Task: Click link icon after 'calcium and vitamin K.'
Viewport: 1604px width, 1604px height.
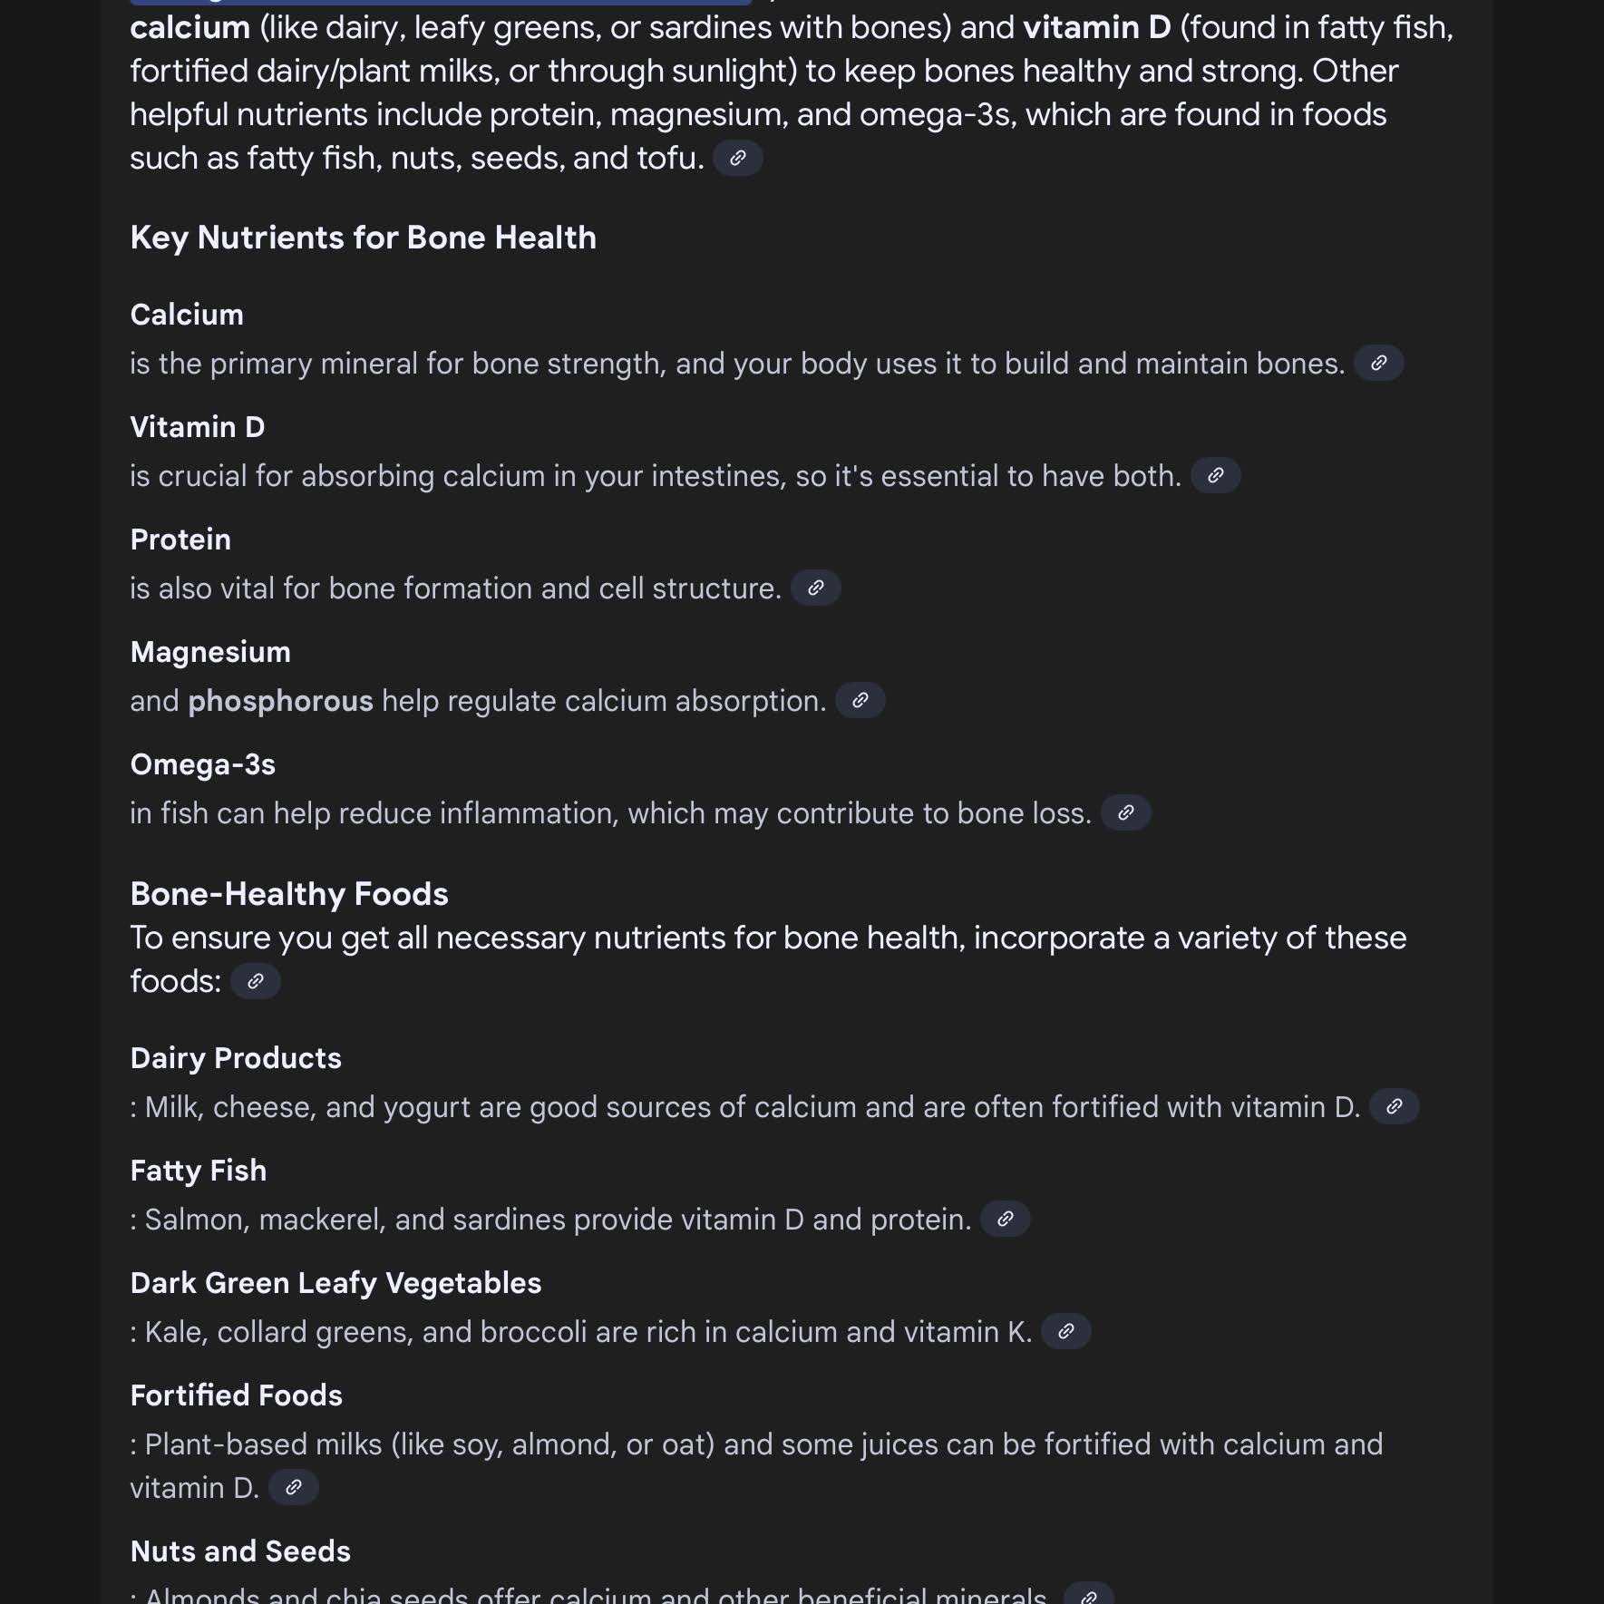Action: pyautogui.click(x=1065, y=1331)
